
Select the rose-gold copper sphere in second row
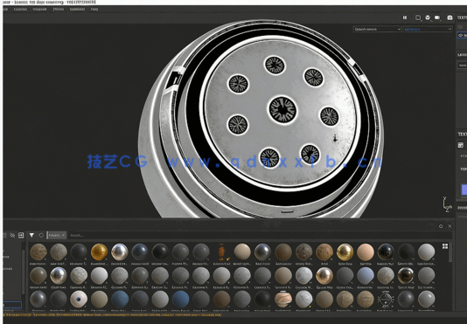point(324,275)
